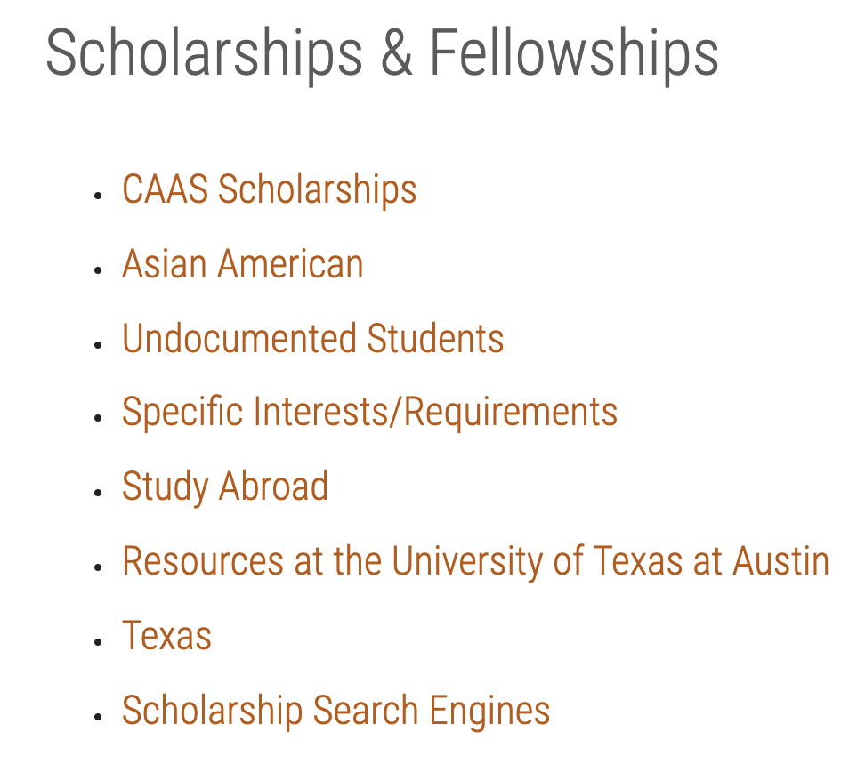This screenshot has height=772, width=865.
Task: Click the bullet before Specific Interests/Requirements
Action: (x=98, y=418)
